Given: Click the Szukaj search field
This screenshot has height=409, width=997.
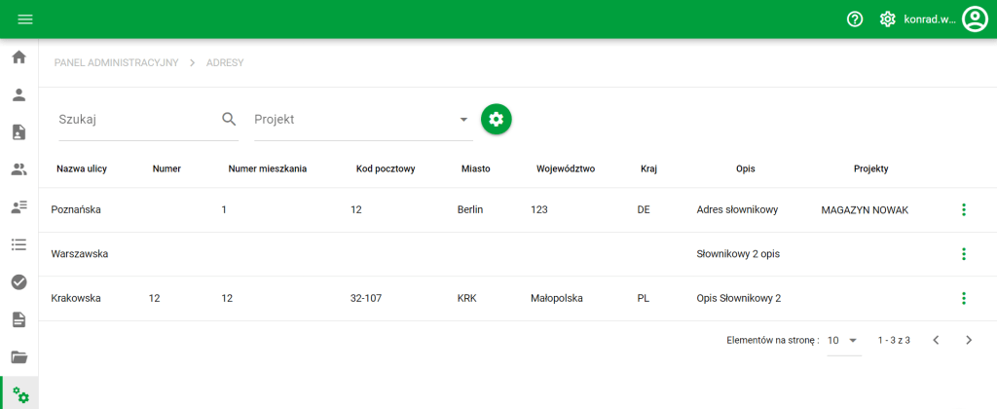Looking at the screenshot, I should [x=136, y=120].
